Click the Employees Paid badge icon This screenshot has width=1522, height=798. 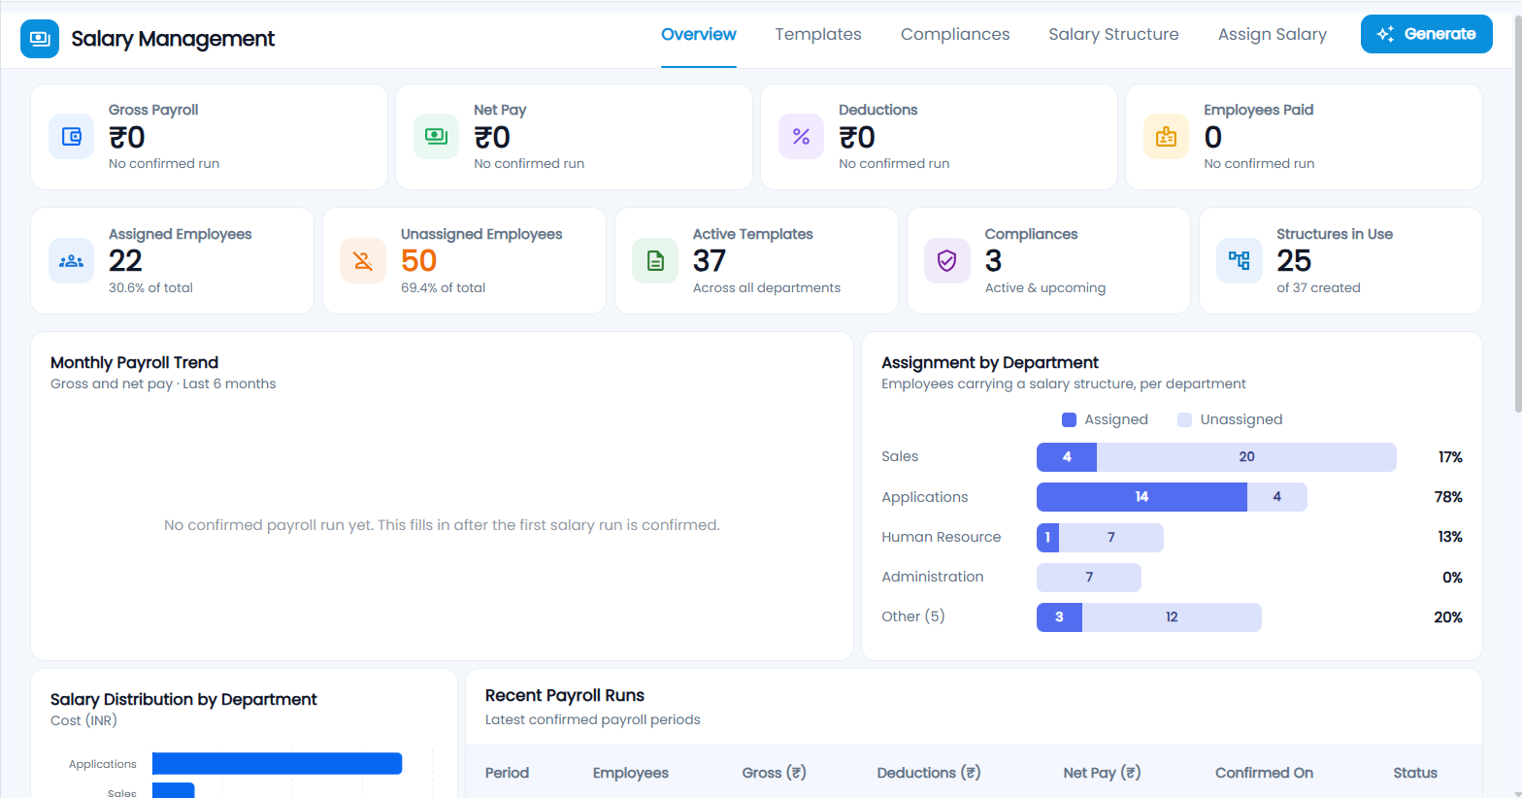pyautogui.click(x=1167, y=136)
